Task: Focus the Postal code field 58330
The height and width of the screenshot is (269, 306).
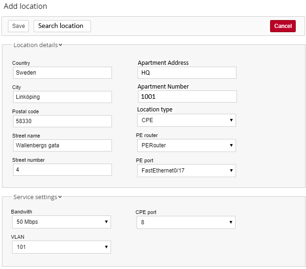Action: click(x=63, y=121)
